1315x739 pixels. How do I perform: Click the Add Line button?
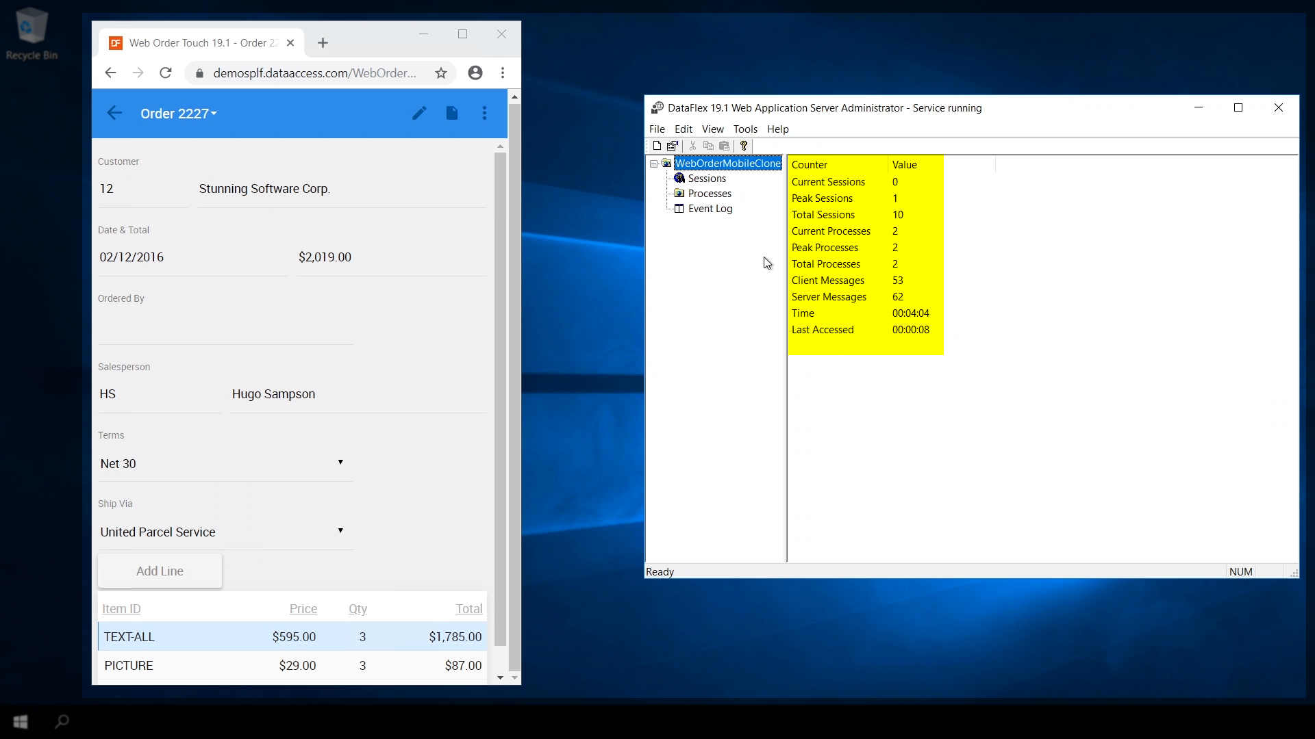click(x=160, y=571)
